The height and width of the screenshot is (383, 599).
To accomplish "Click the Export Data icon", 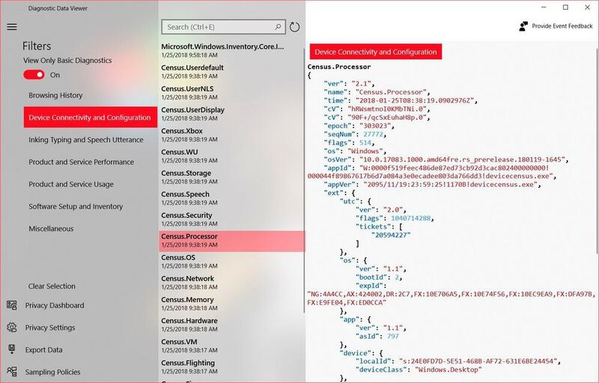I will (x=12, y=349).
